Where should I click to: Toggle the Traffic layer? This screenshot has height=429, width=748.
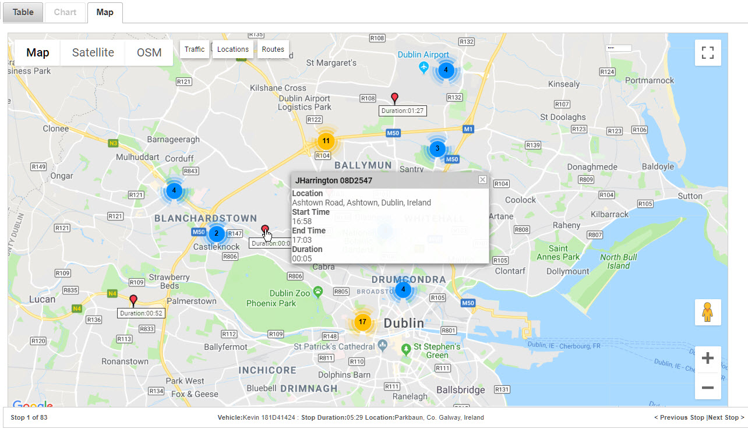[195, 49]
